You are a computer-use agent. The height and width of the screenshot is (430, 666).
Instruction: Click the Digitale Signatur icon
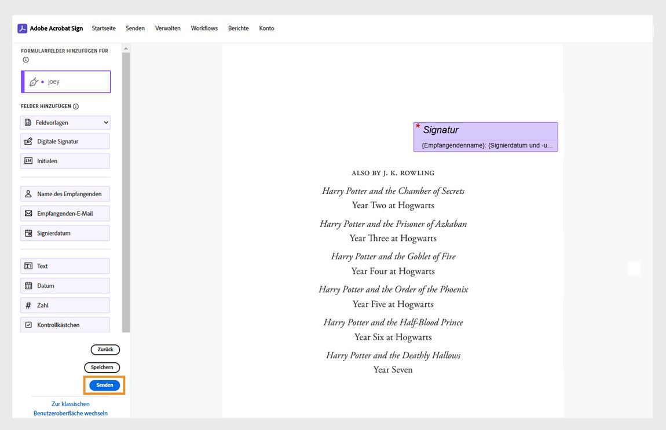pyautogui.click(x=28, y=141)
